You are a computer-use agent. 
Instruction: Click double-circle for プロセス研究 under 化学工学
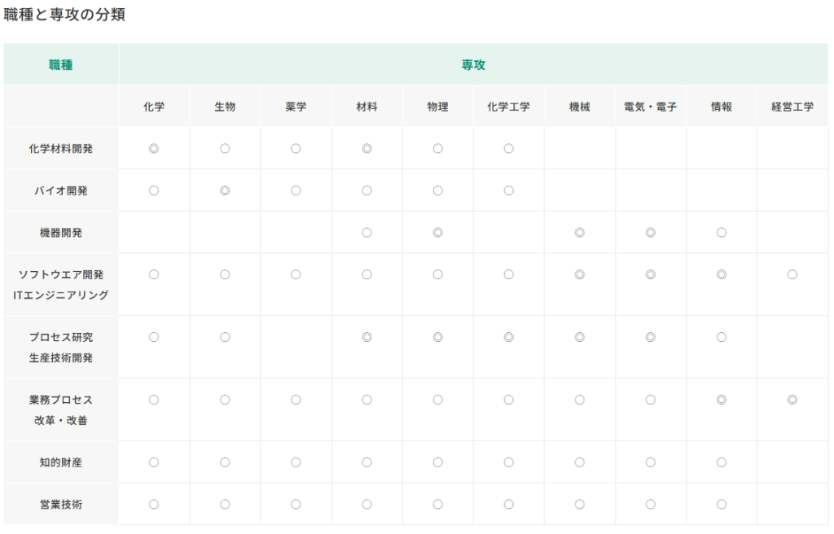(509, 337)
